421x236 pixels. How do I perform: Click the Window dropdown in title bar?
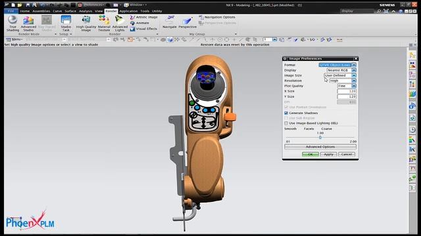[137, 5]
